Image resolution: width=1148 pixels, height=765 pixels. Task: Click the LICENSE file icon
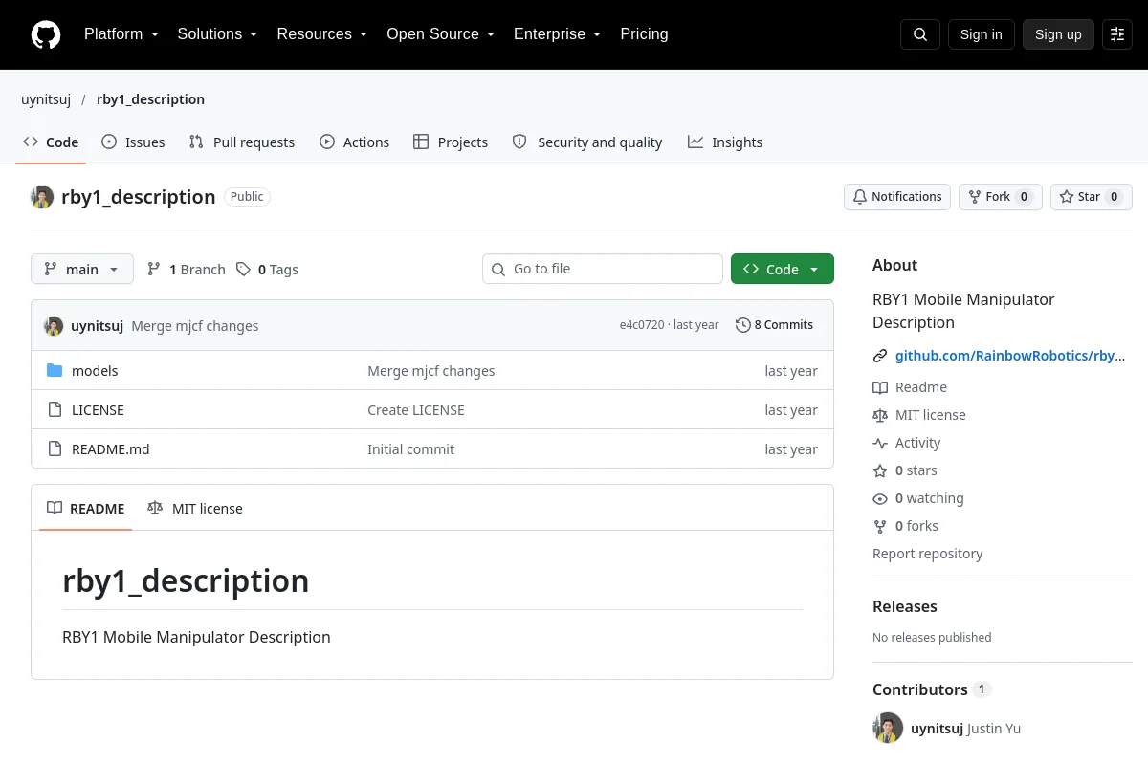[55, 410]
